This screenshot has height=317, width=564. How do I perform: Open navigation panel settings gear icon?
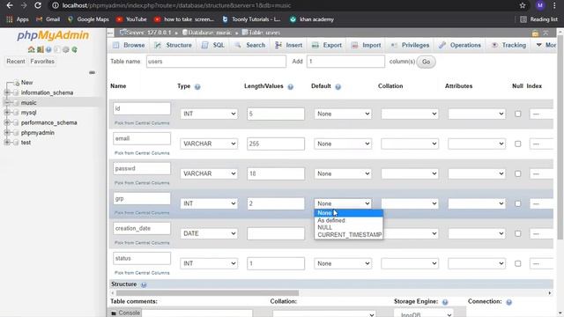pos(66,49)
